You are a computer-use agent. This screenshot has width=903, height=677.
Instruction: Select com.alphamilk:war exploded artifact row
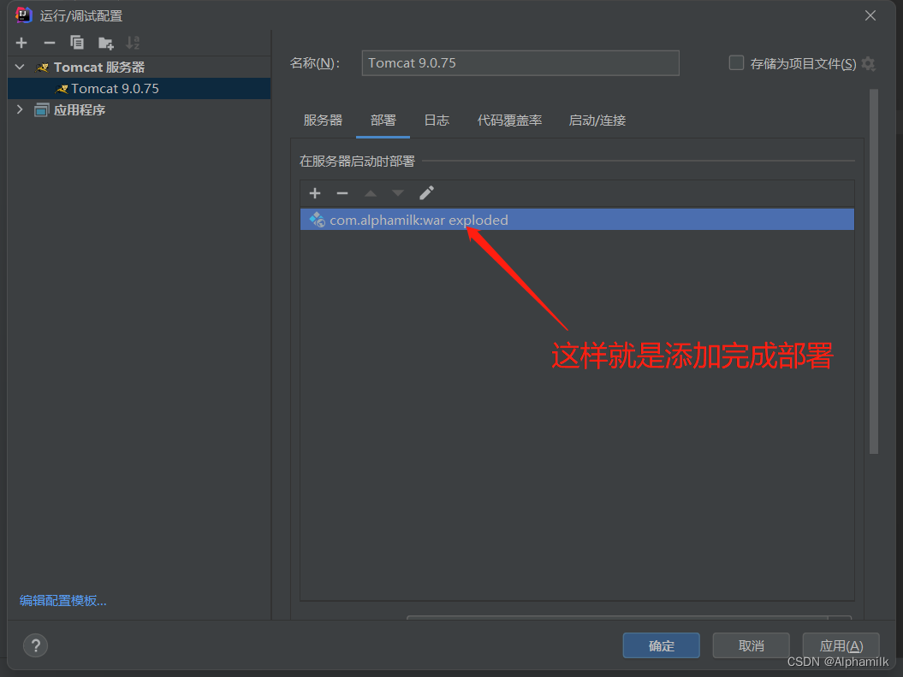(x=577, y=220)
